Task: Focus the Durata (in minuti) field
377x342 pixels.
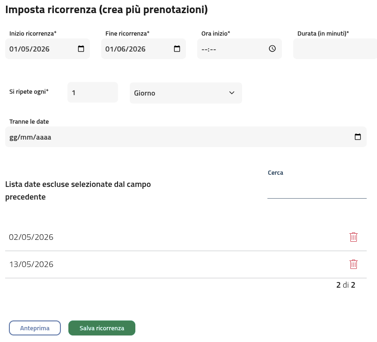Action: click(335, 49)
